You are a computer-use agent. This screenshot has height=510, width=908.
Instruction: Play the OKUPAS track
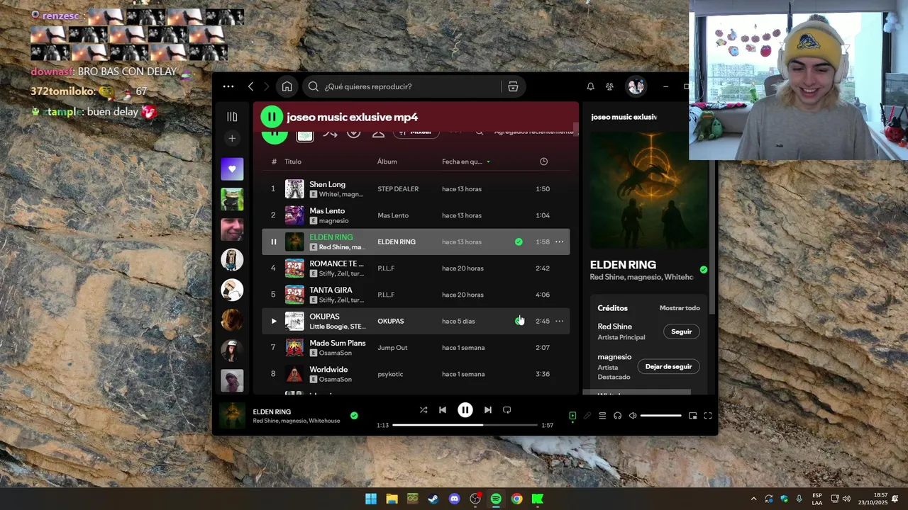pos(273,321)
